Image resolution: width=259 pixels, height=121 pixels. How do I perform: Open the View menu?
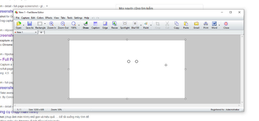click(56, 18)
